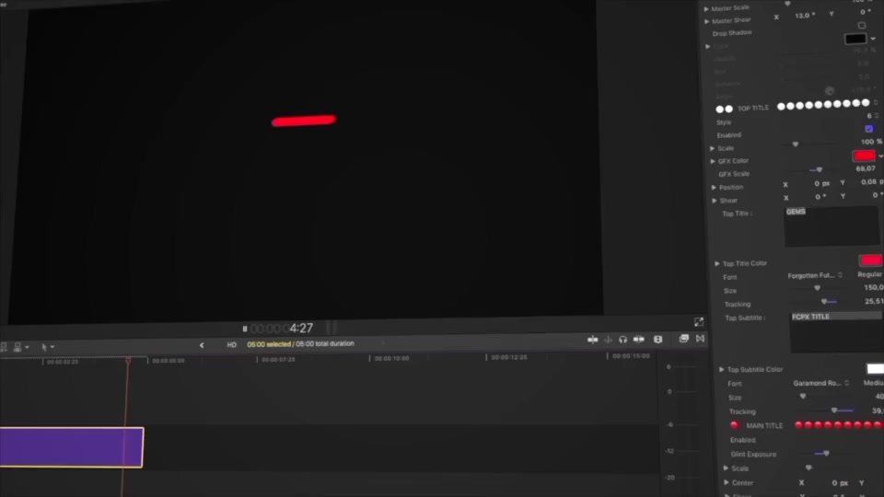Open the Garamond font dropdown
Image resolution: width=884 pixels, height=497 pixels.
click(820, 383)
